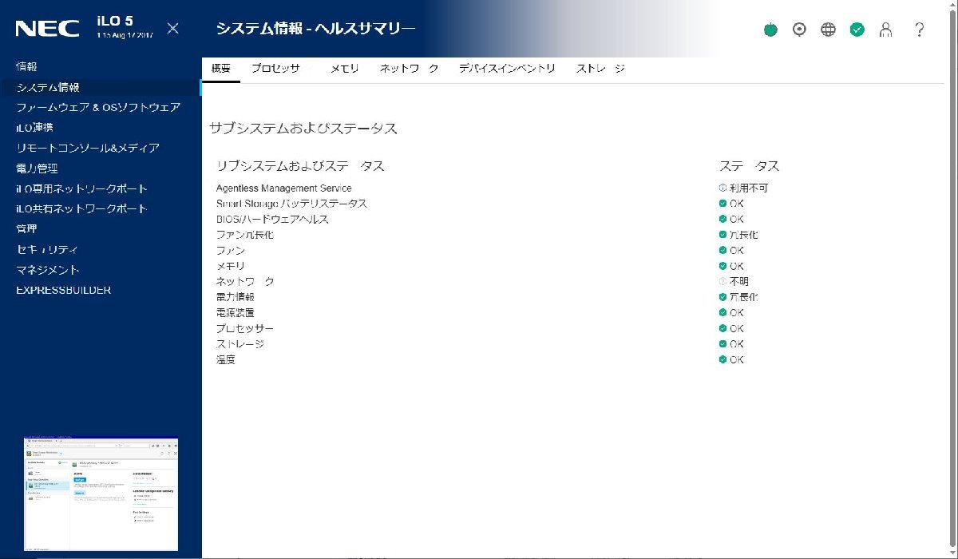Click the UID indicator target icon

[799, 30]
